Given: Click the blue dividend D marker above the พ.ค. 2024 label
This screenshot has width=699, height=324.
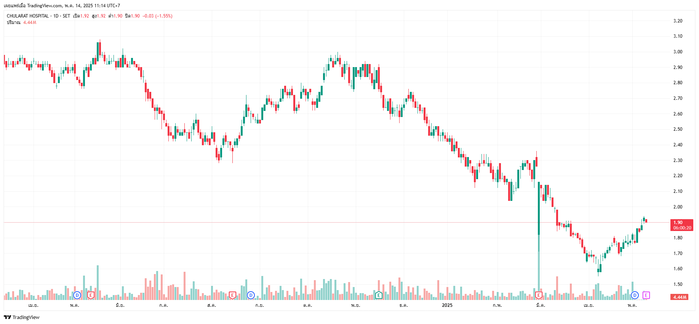Looking at the screenshot, I should click(x=77, y=295).
